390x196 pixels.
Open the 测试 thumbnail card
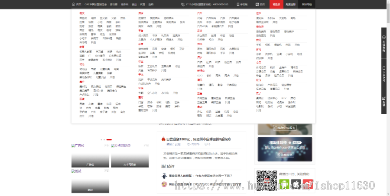click(x=90, y=181)
